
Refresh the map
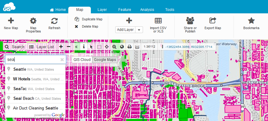click(54, 21)
